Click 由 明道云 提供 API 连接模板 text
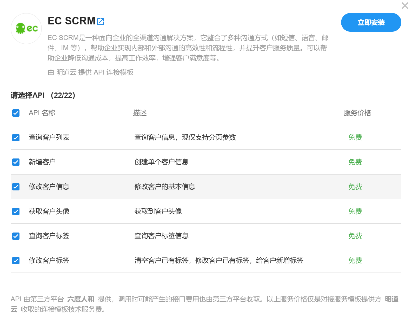 tap(91, 72)
